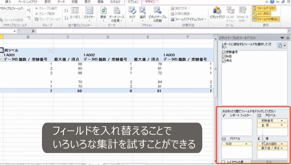Uncheck the 科目 field checkbox

tap(224, 57)
